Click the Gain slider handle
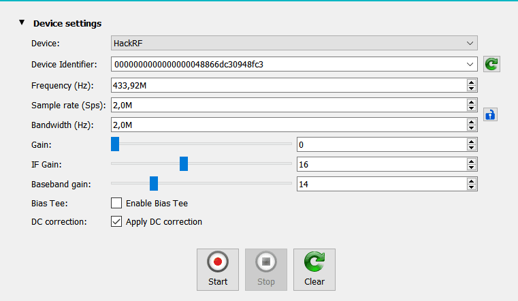Image resolution: width=518 pixels, height=301 pixels. coord(115,144)
